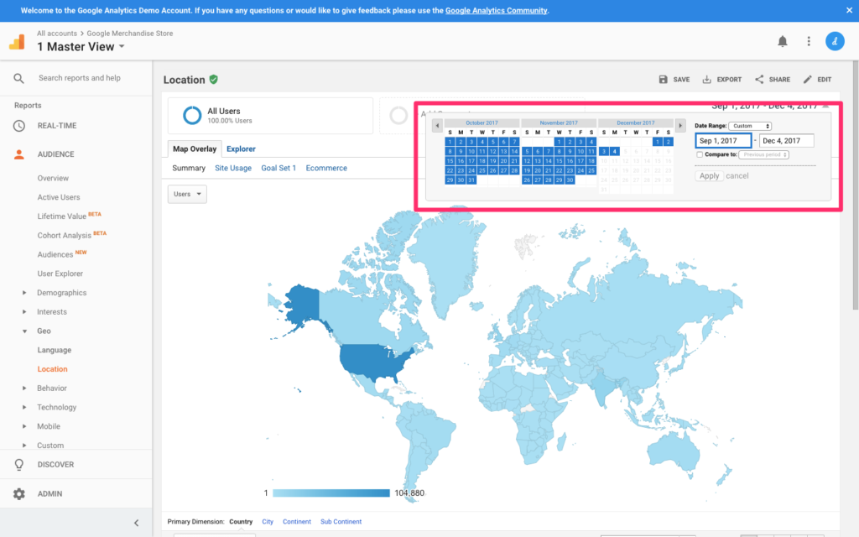Click the Share report icon
This screenshot has width=859, height=537.
(759, 80)
